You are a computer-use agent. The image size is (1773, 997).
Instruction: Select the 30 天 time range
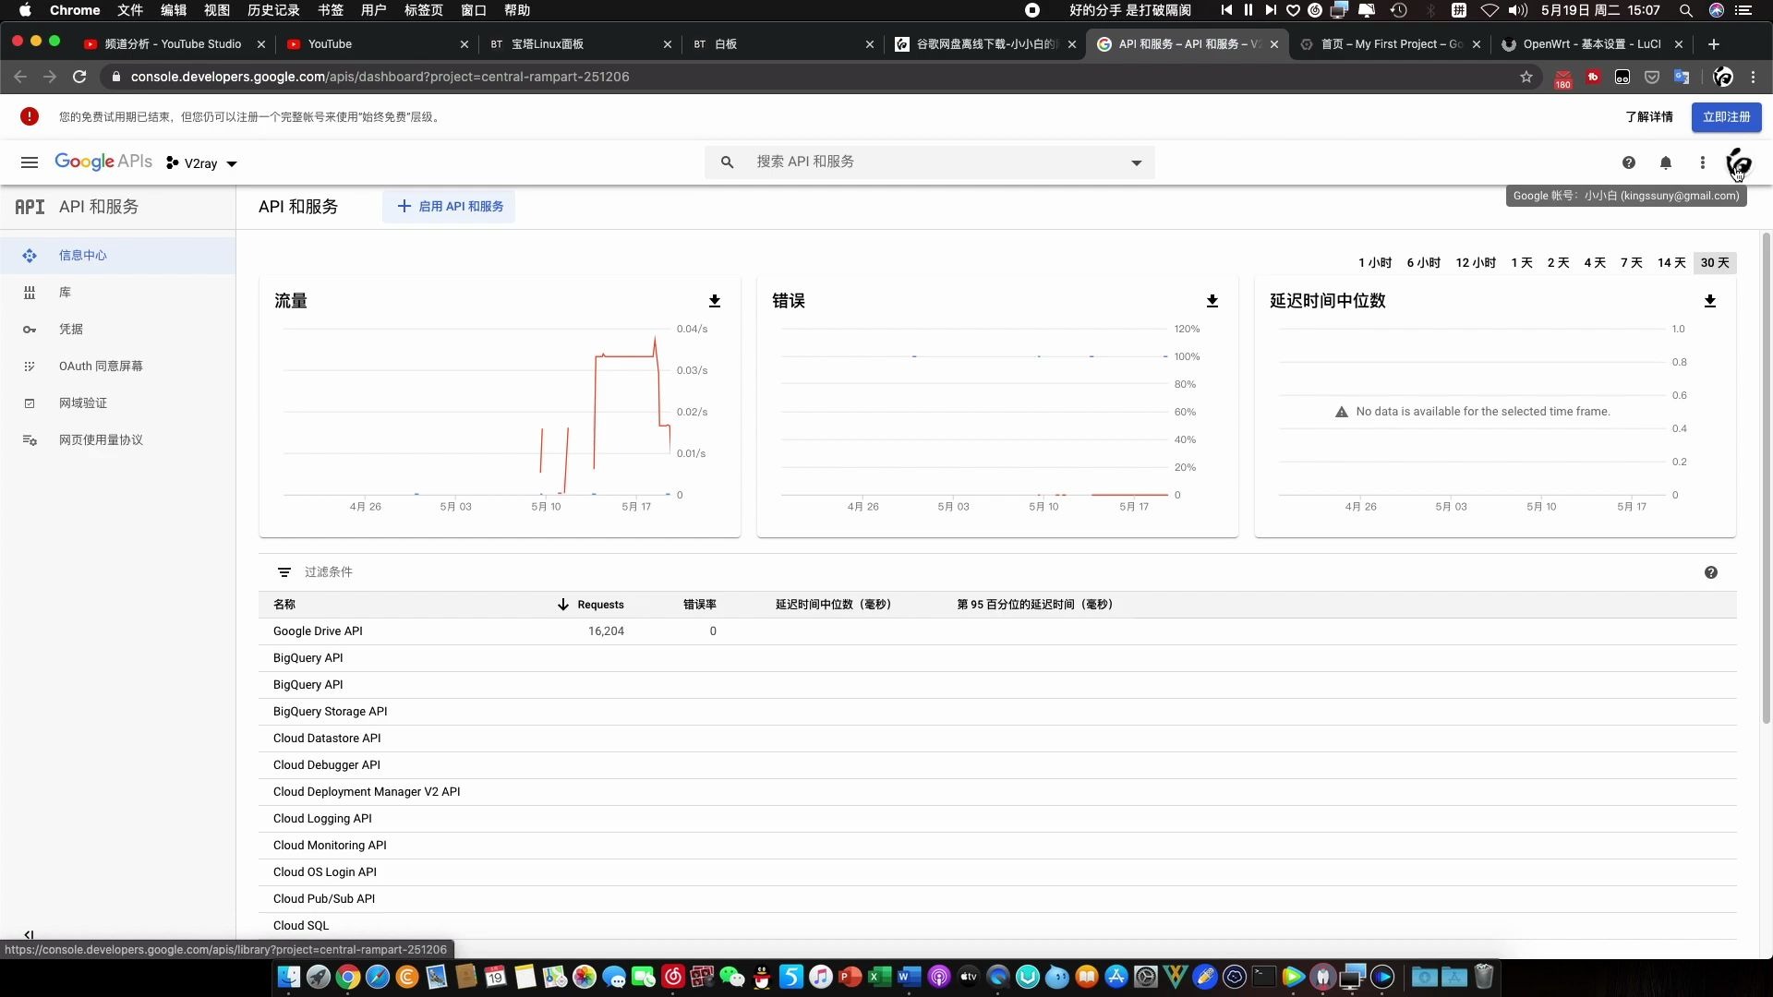1715,262
